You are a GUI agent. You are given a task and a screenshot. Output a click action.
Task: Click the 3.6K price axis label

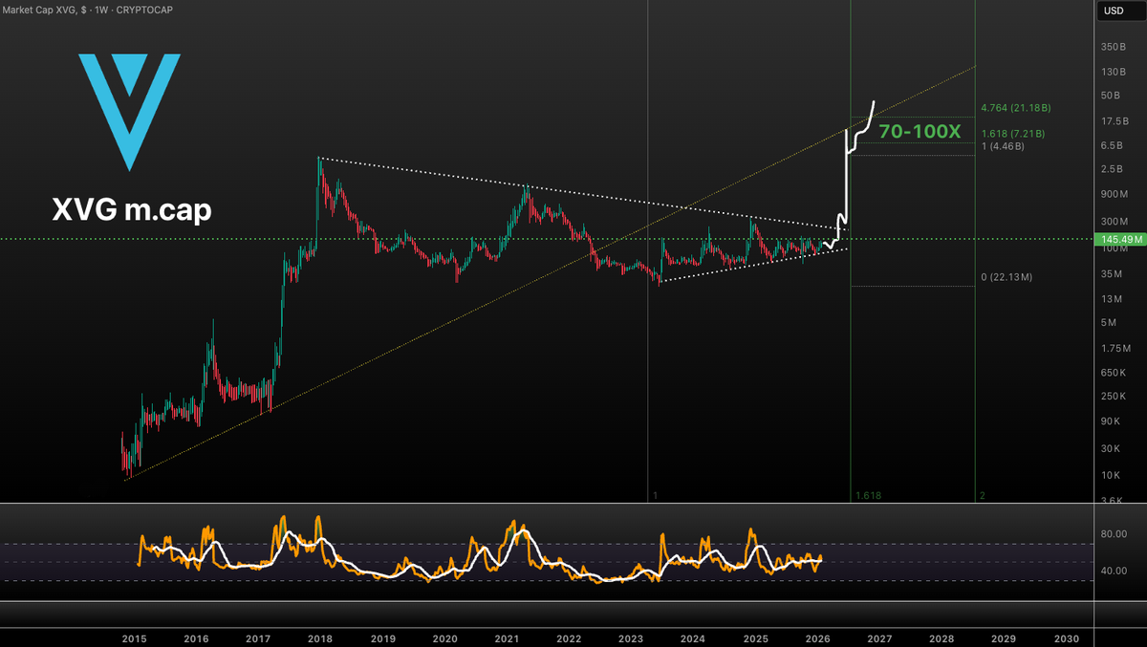point(1112,500)
